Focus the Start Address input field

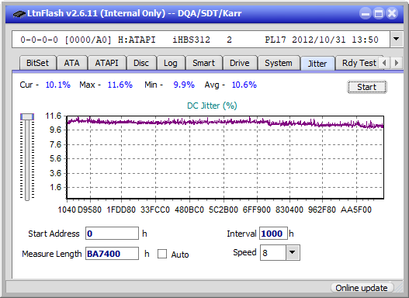click(113, 234)
